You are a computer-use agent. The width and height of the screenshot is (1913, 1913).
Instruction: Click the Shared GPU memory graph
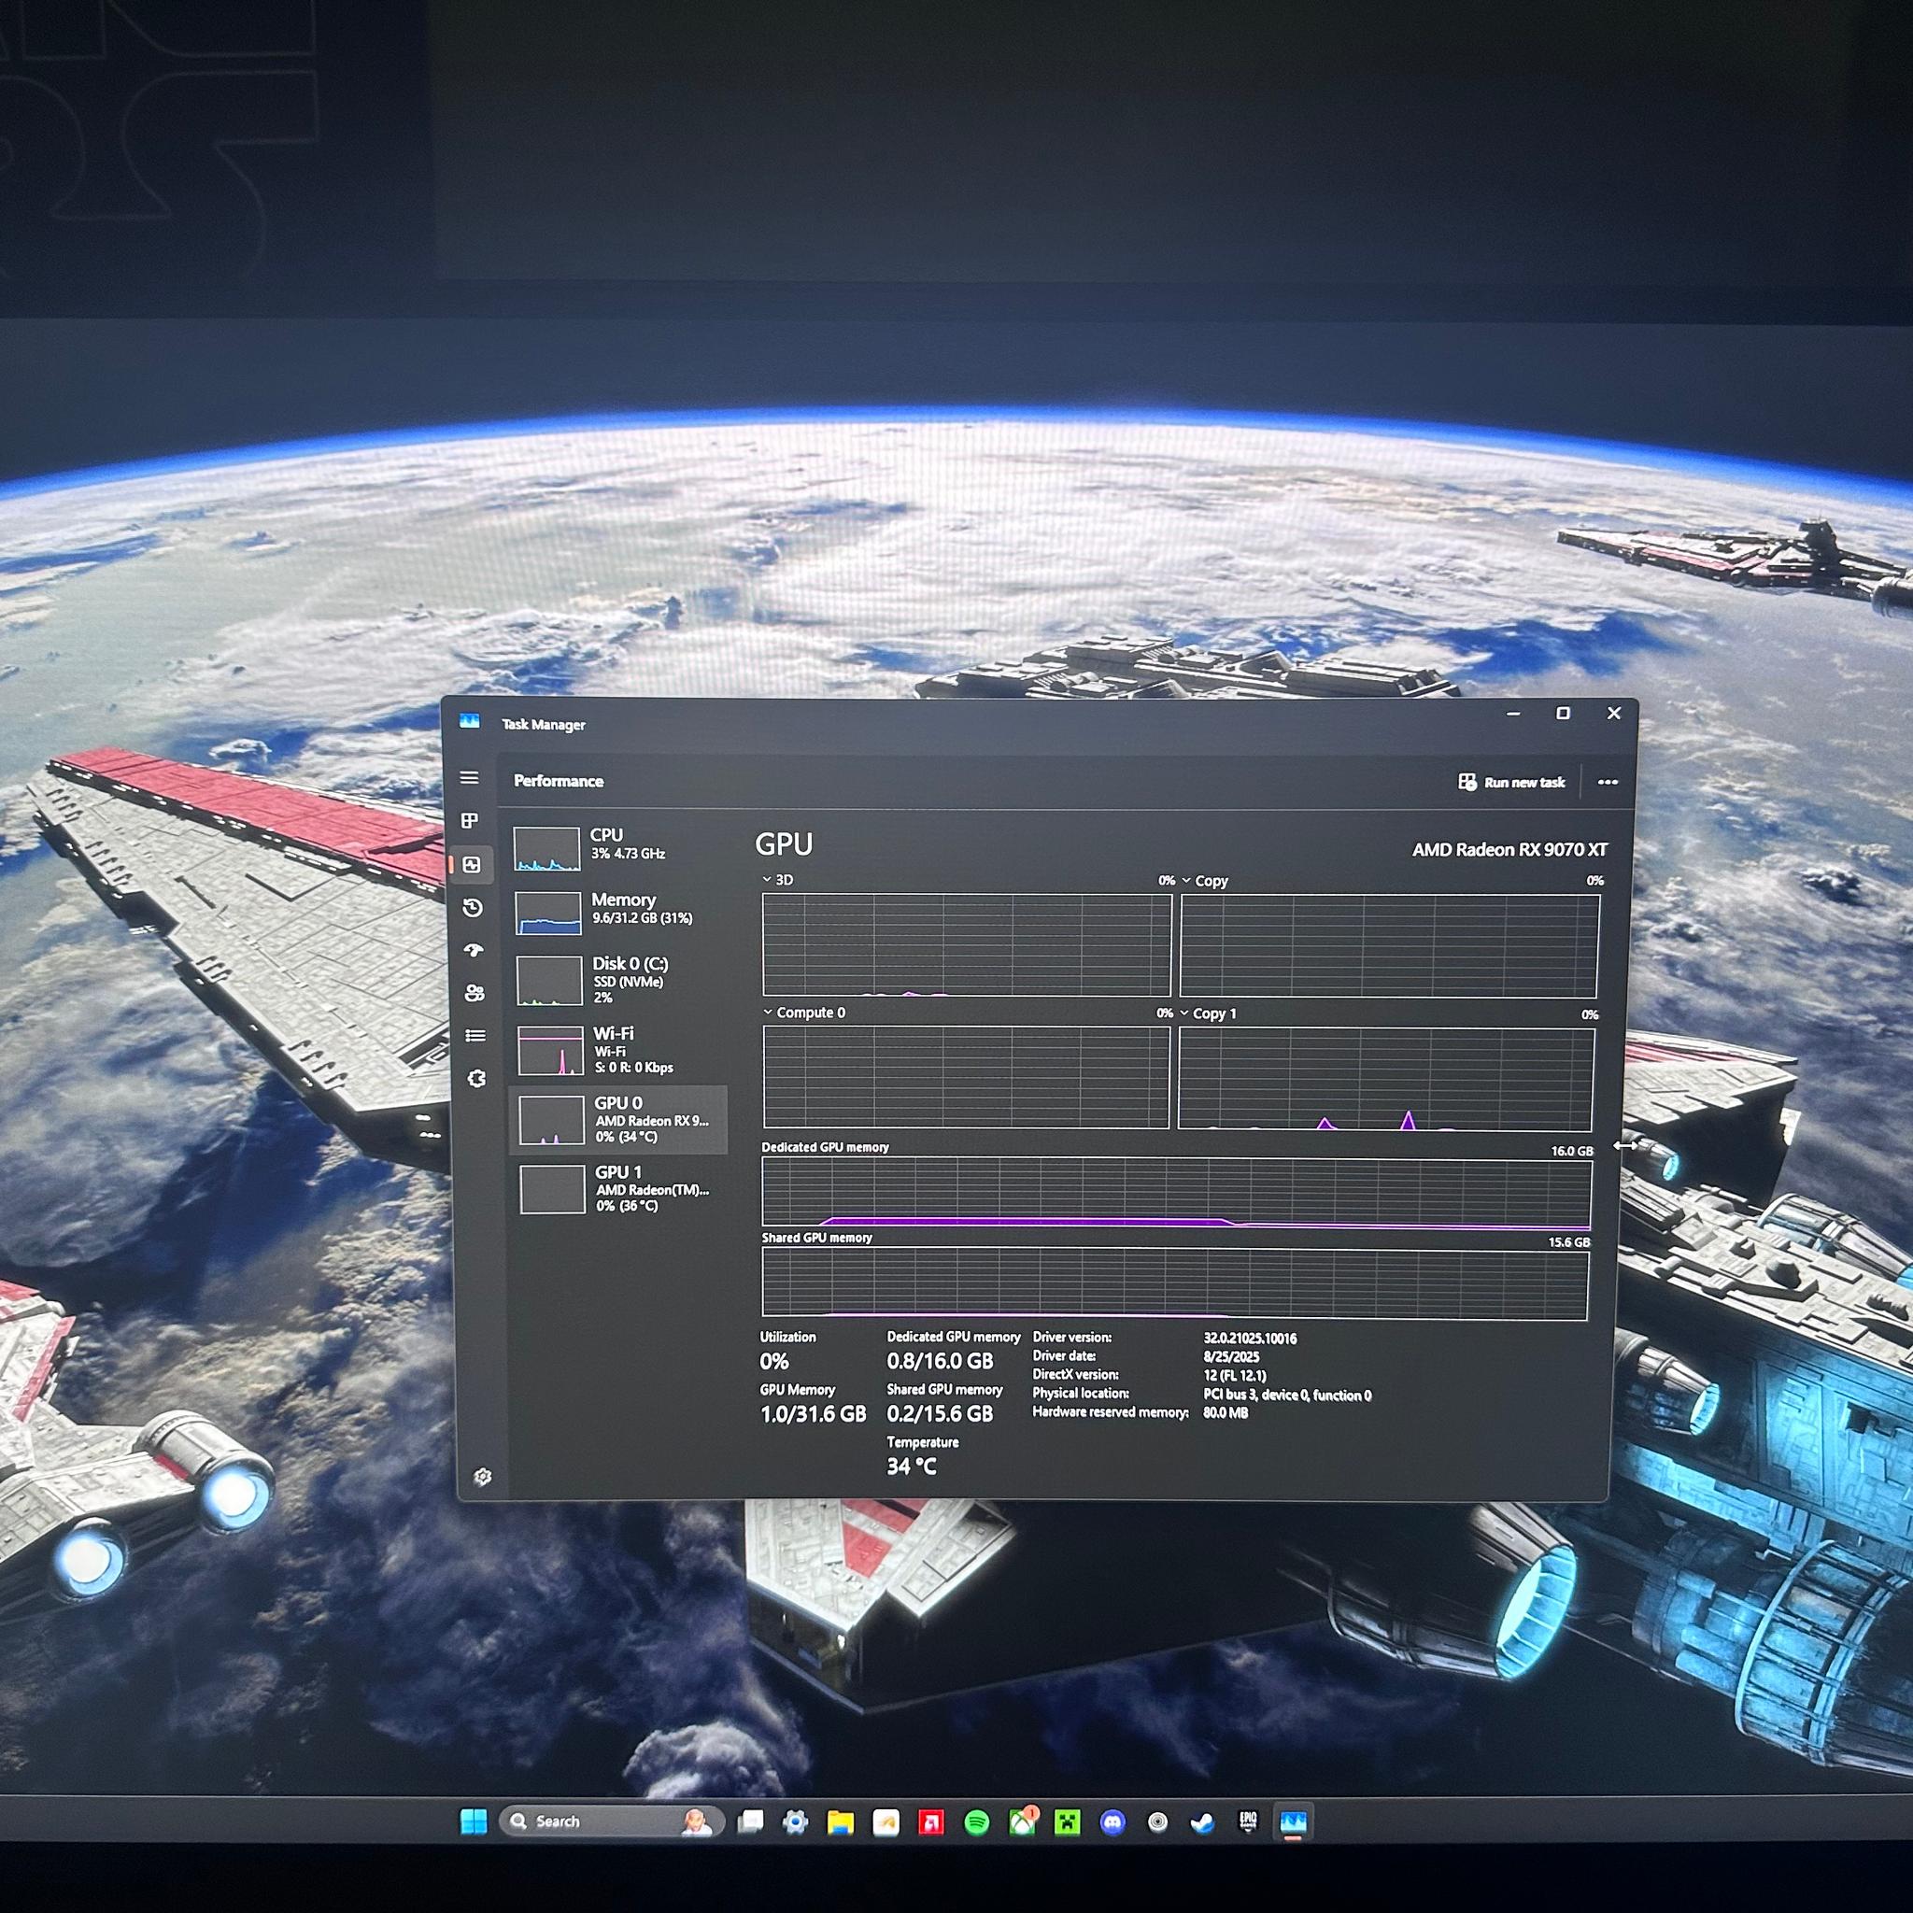[1174, 1284]
